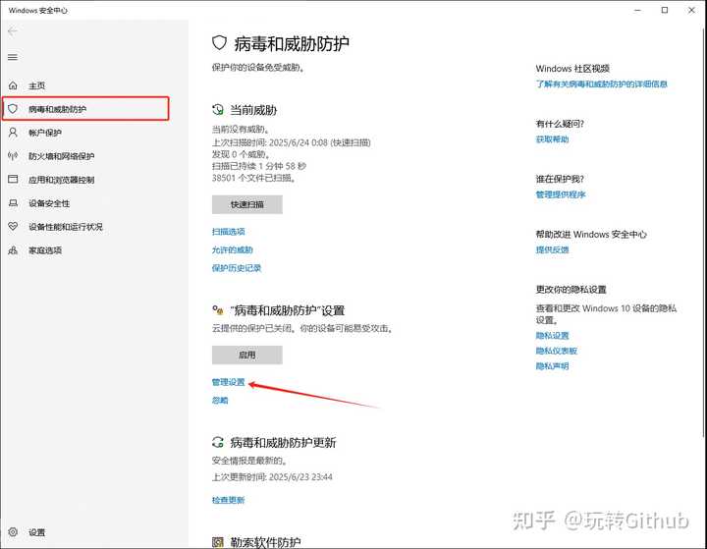Open the 扫描选项 link
The width and height of the screenshot is (707, 549).
[228, 232]
